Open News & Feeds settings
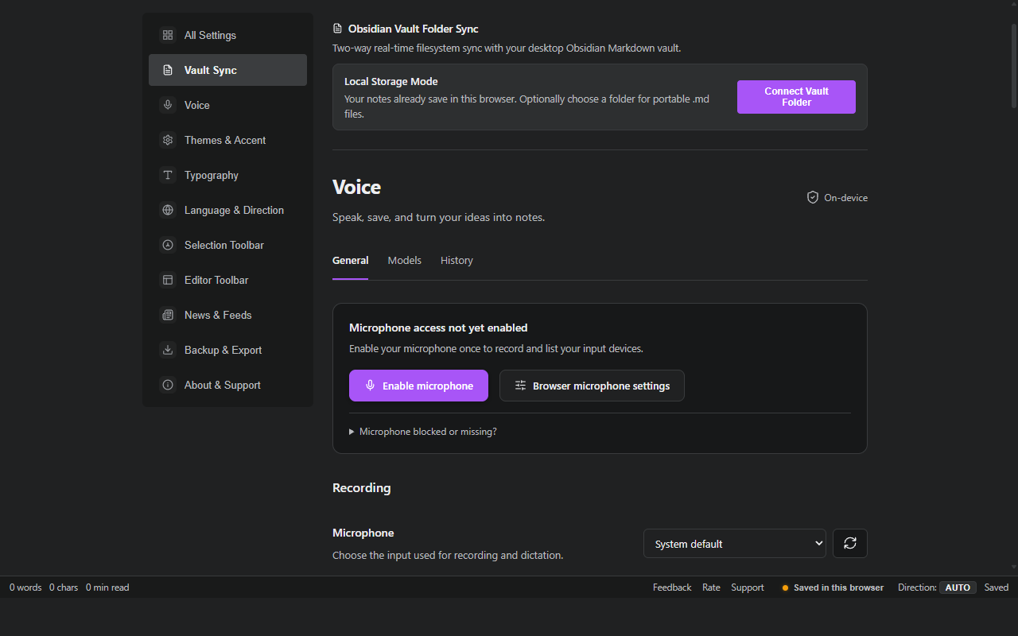 [x=227, y=315]
